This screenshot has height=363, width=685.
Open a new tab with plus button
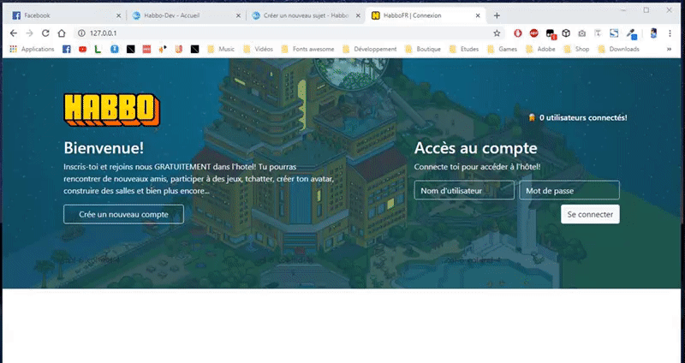(x=497, y=15)
